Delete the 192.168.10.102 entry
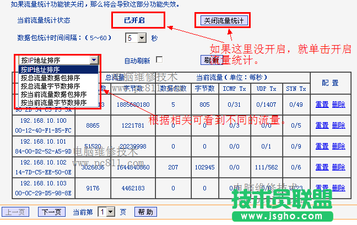 [x=338, y=167]
